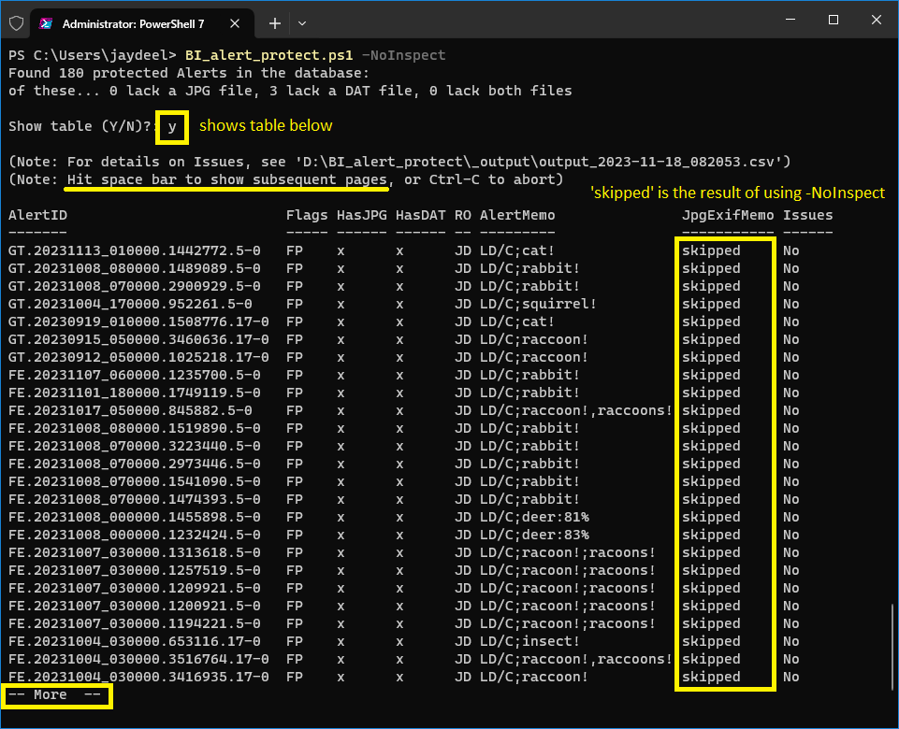Image resolution: width=899 pixels, height=729 pixels.
Task: Click the JpgExifMemo column header
Action: click(728, 215)
